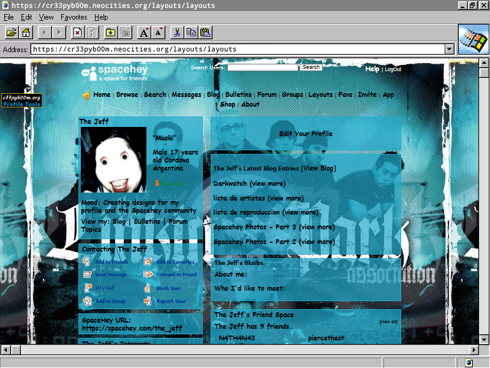The image size is (490, 368).
Task: Open App in site navigation
Action: tap(388, 94)
